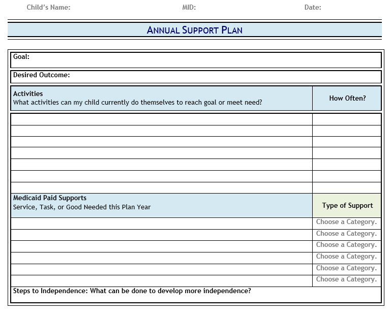Viewport: 392px width, 317px height.
Task: Click the activities question line about child
Action: tap(137, 103)
